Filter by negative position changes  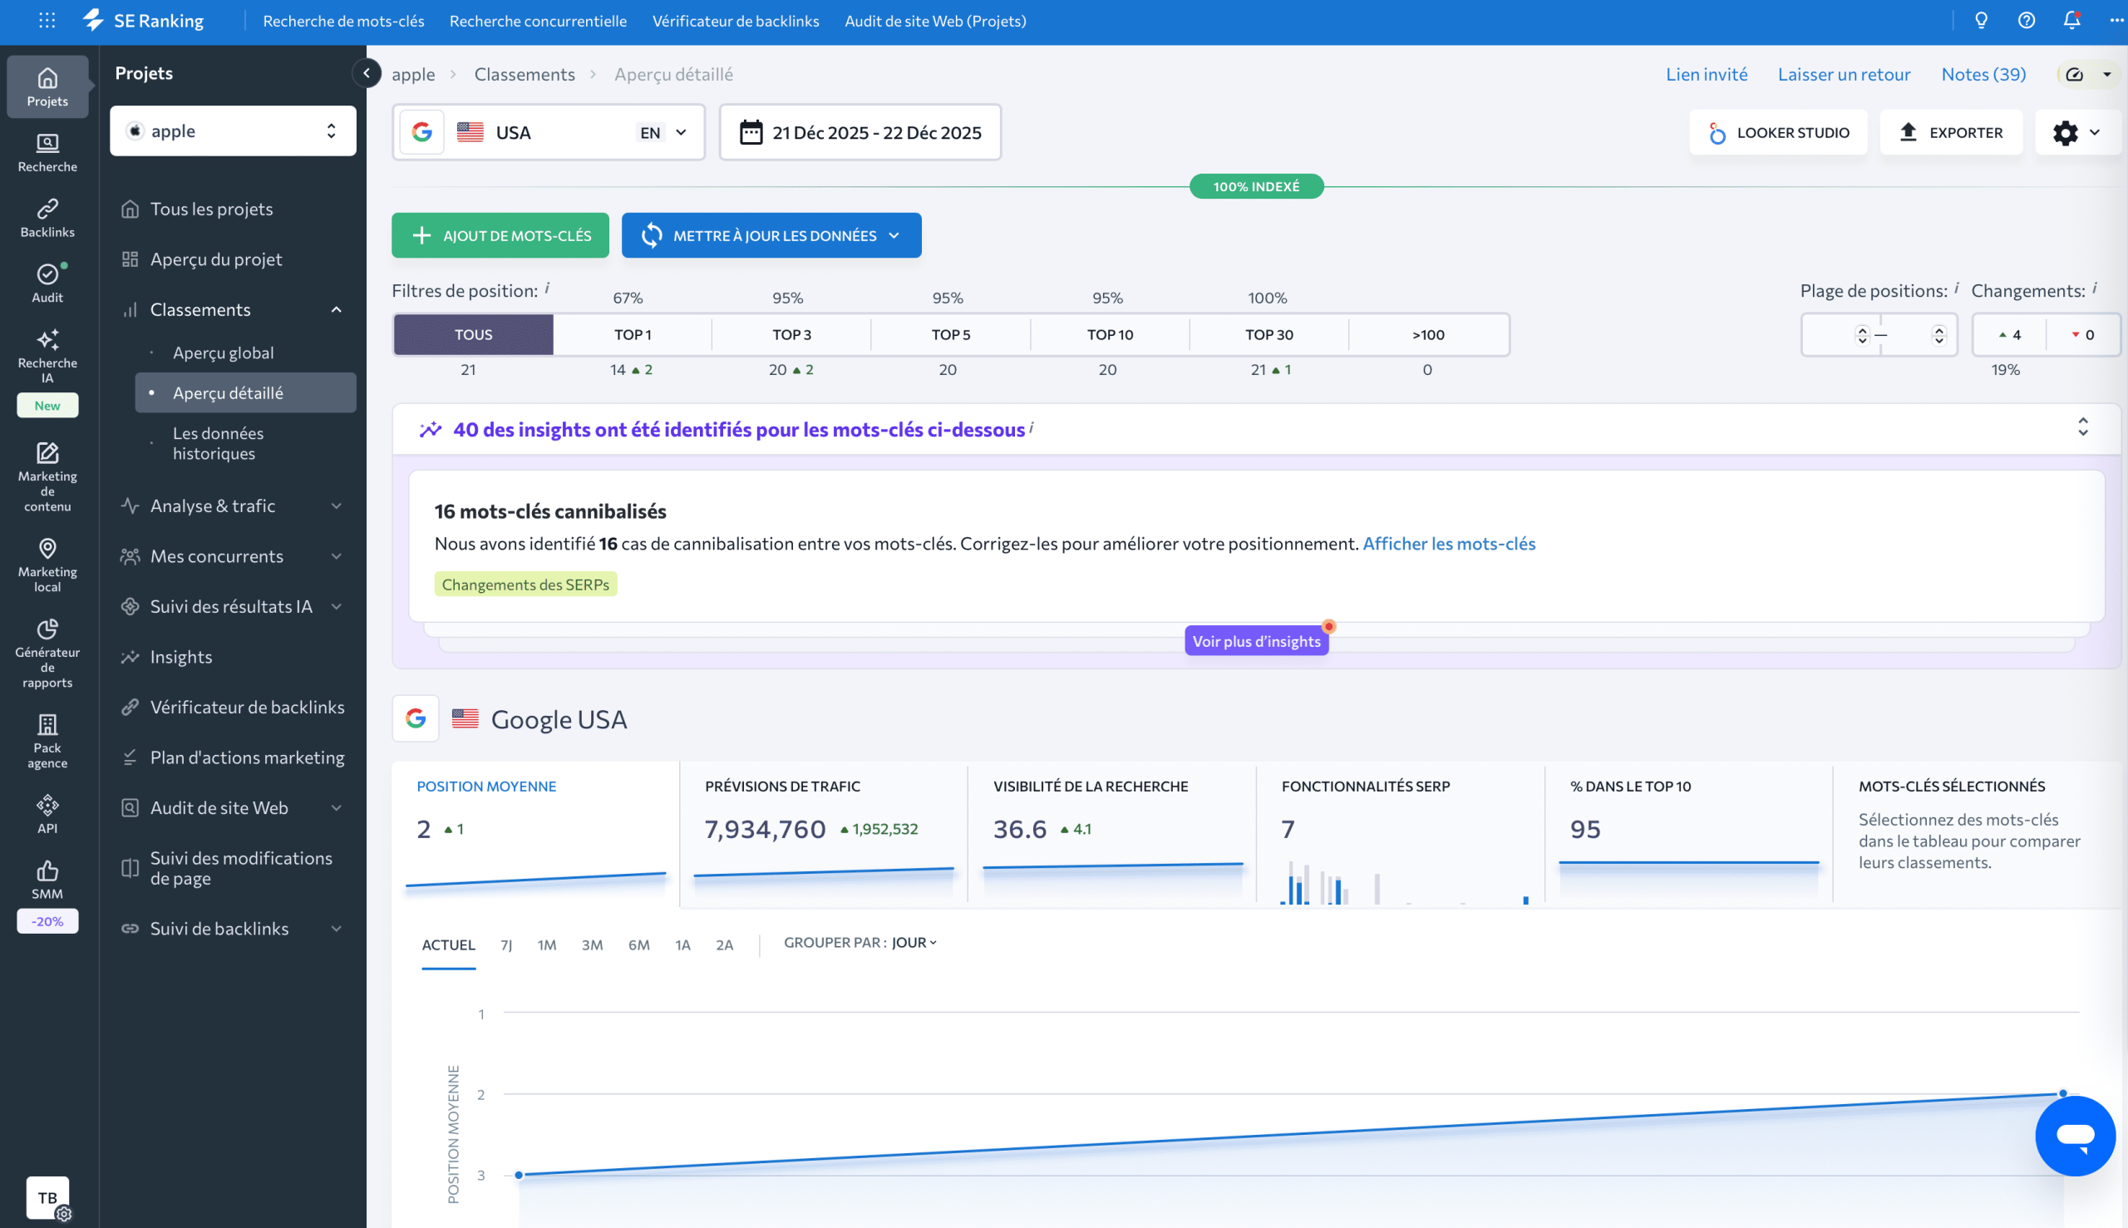[x=2082, y=335]
